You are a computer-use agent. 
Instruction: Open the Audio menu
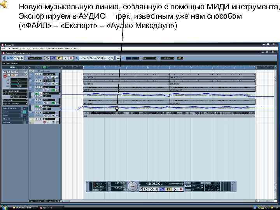pyautogui.click(x=22, y=48)
